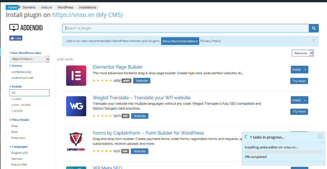
Task: Open the Elementor plugin logo thumbnail
Action: (76, 76)
